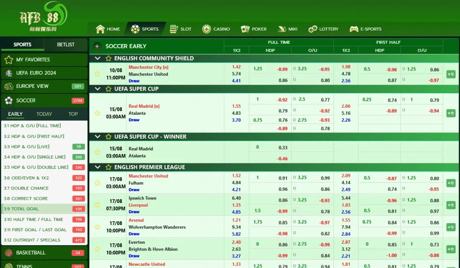Image resolution: width=460 pixels, height=268 pixels.
Task: Favorite the UEFA Super Cup - Winner league
Action: (x=108, y=136)
